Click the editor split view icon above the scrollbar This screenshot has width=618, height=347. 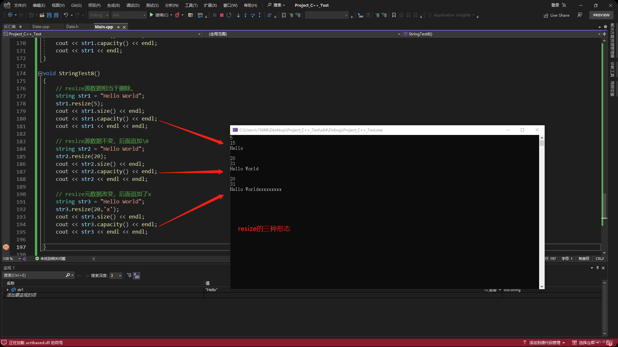point(604,34)
